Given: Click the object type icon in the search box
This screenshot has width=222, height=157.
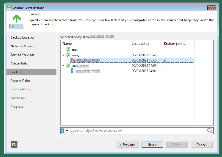Looking at the screenshot, I should [x=63, y=131].
